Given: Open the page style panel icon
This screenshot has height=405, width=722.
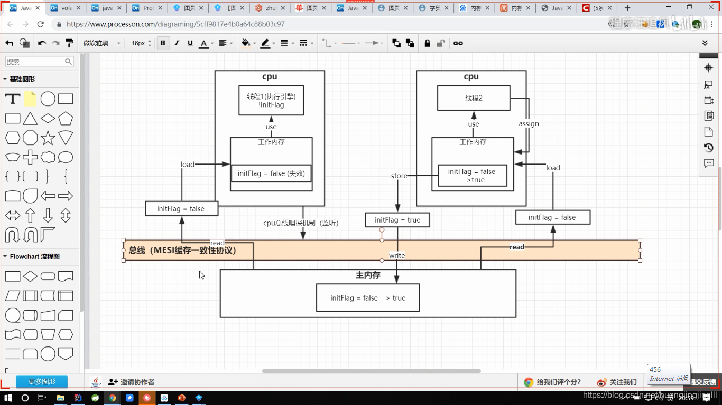Looking at the screenshot, I should 709,132.
